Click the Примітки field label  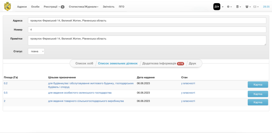tap(16, 39)
